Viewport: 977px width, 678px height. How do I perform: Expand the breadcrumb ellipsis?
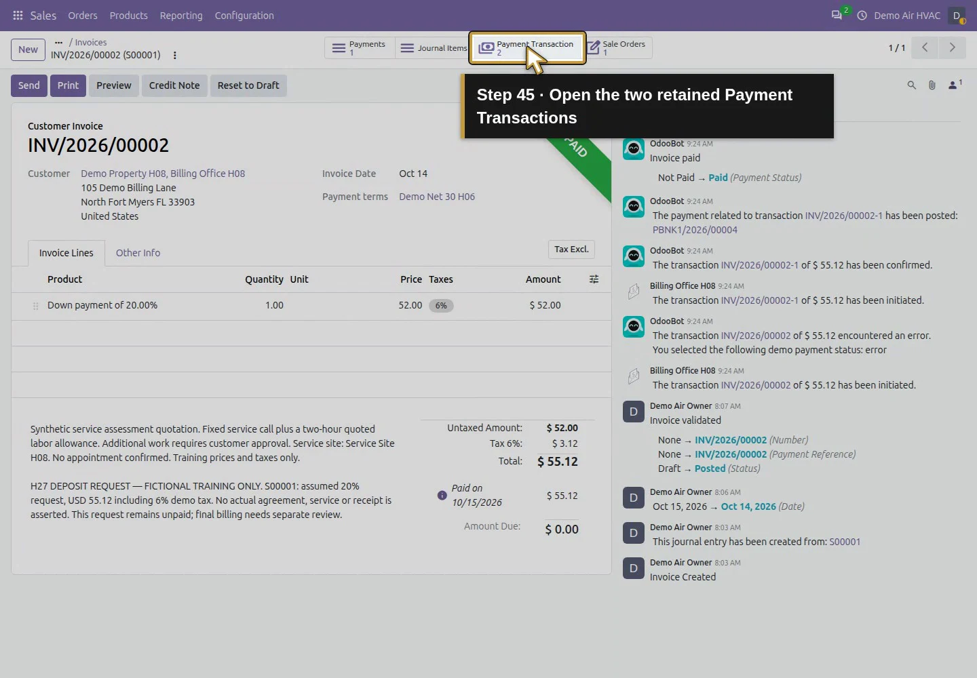58,42
